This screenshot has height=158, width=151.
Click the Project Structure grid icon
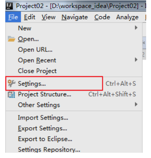11,94
